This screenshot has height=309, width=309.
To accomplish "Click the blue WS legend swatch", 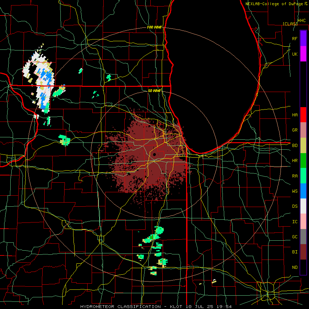I will point(303,191).
